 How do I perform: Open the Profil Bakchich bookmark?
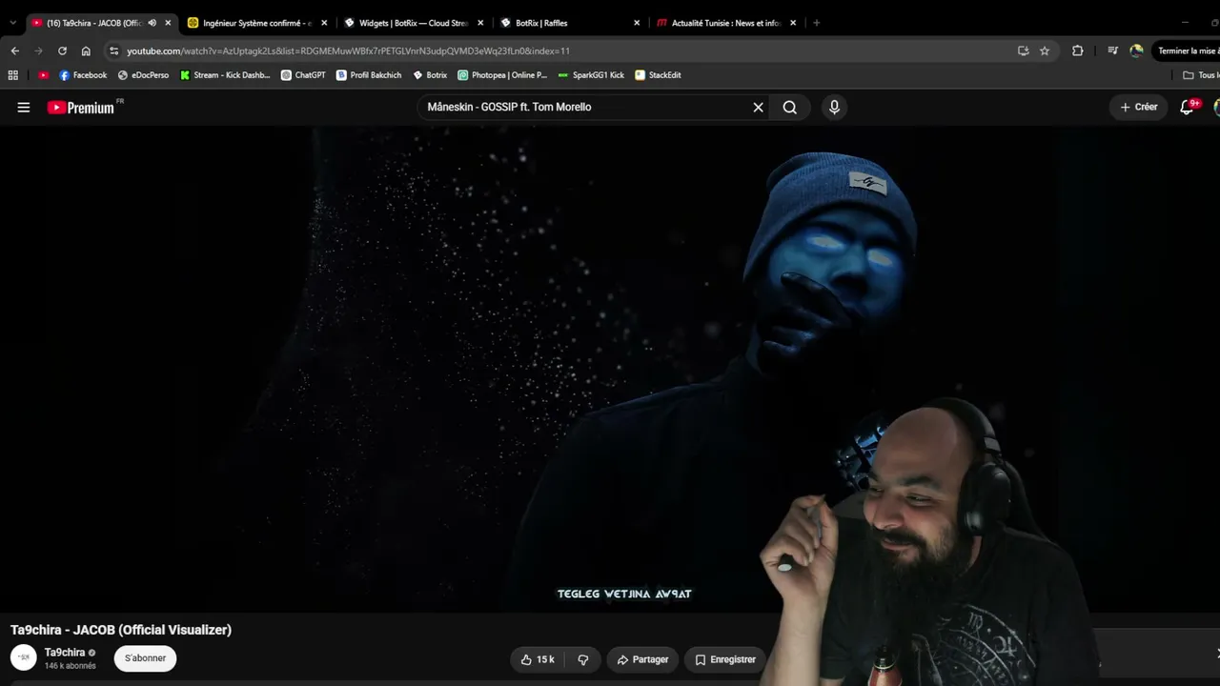(369, 75)
